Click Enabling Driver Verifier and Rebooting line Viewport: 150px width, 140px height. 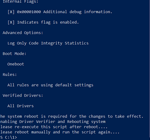pyautogui.click(x=53, y=122)
